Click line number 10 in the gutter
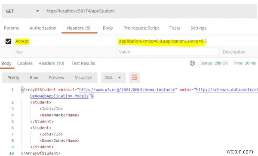The height and width of the screenshot is (156, 258). point(11,153)
